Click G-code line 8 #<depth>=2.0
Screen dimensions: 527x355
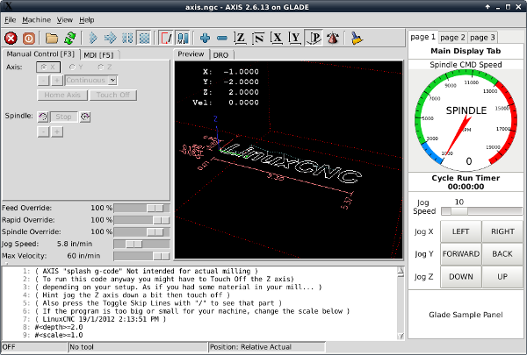coord(59,327)
